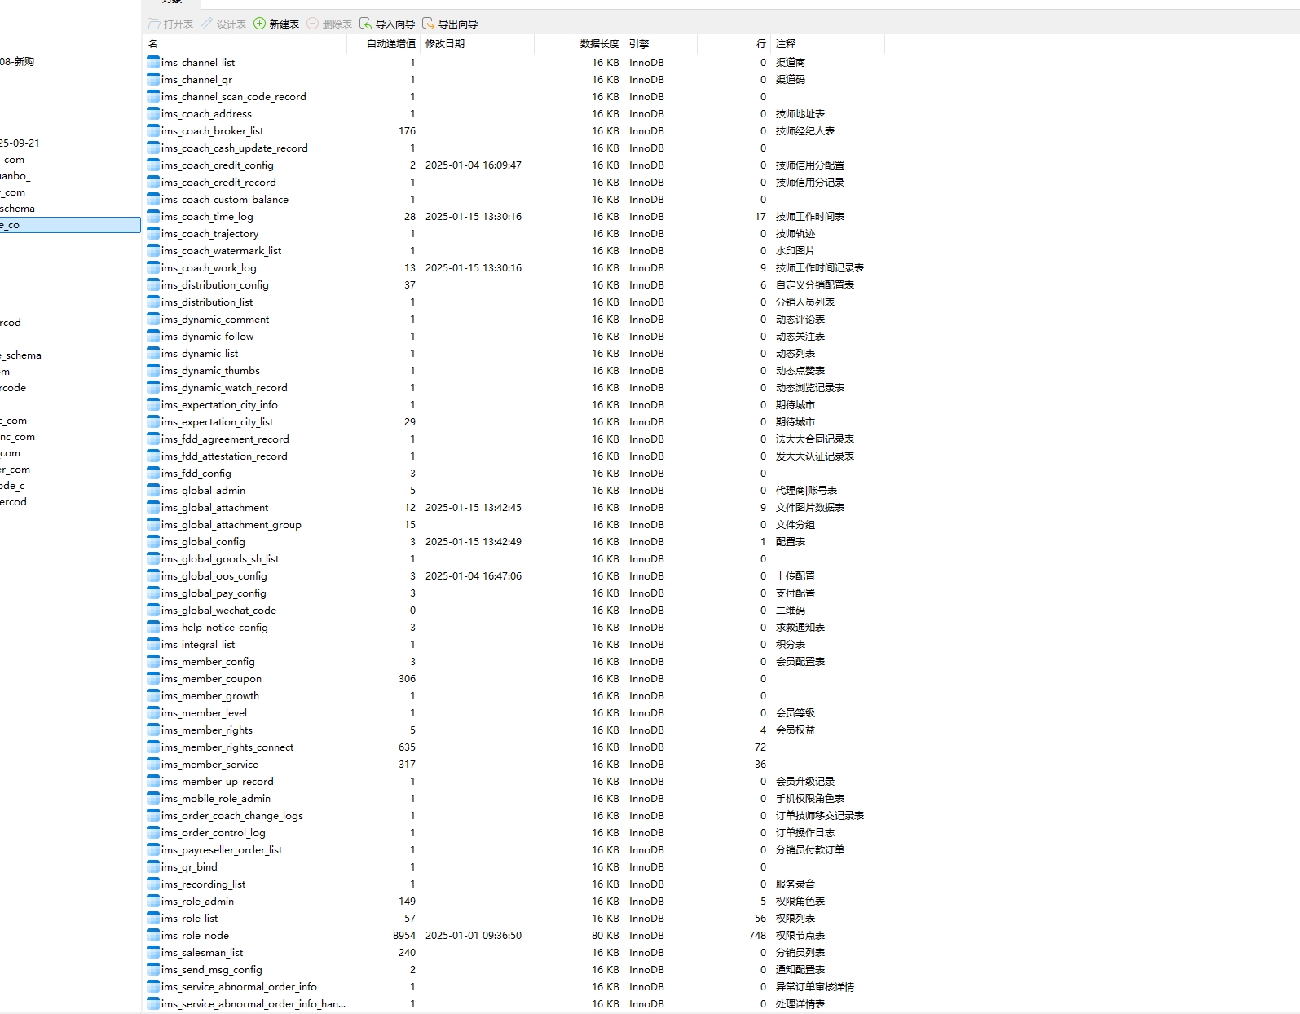Select table name ims_coach_custom_balance
Image resolution: width=1300 pixels, height=1014 pixels.
click(225, 199)
